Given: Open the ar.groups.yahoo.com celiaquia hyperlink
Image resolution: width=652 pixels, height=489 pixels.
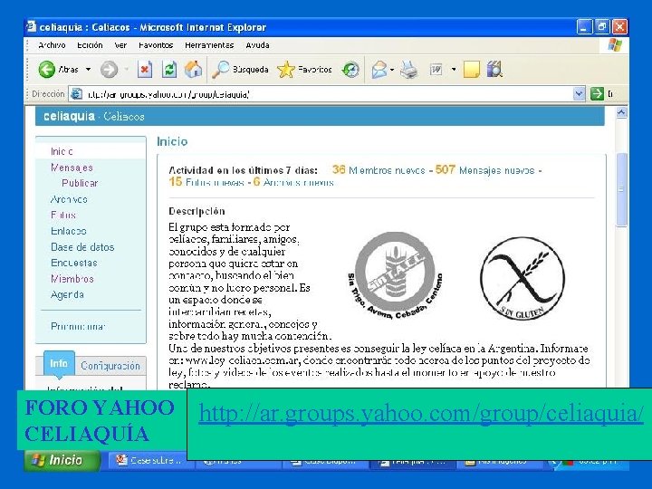Looking at the screenshot, I should coord(421,413).
